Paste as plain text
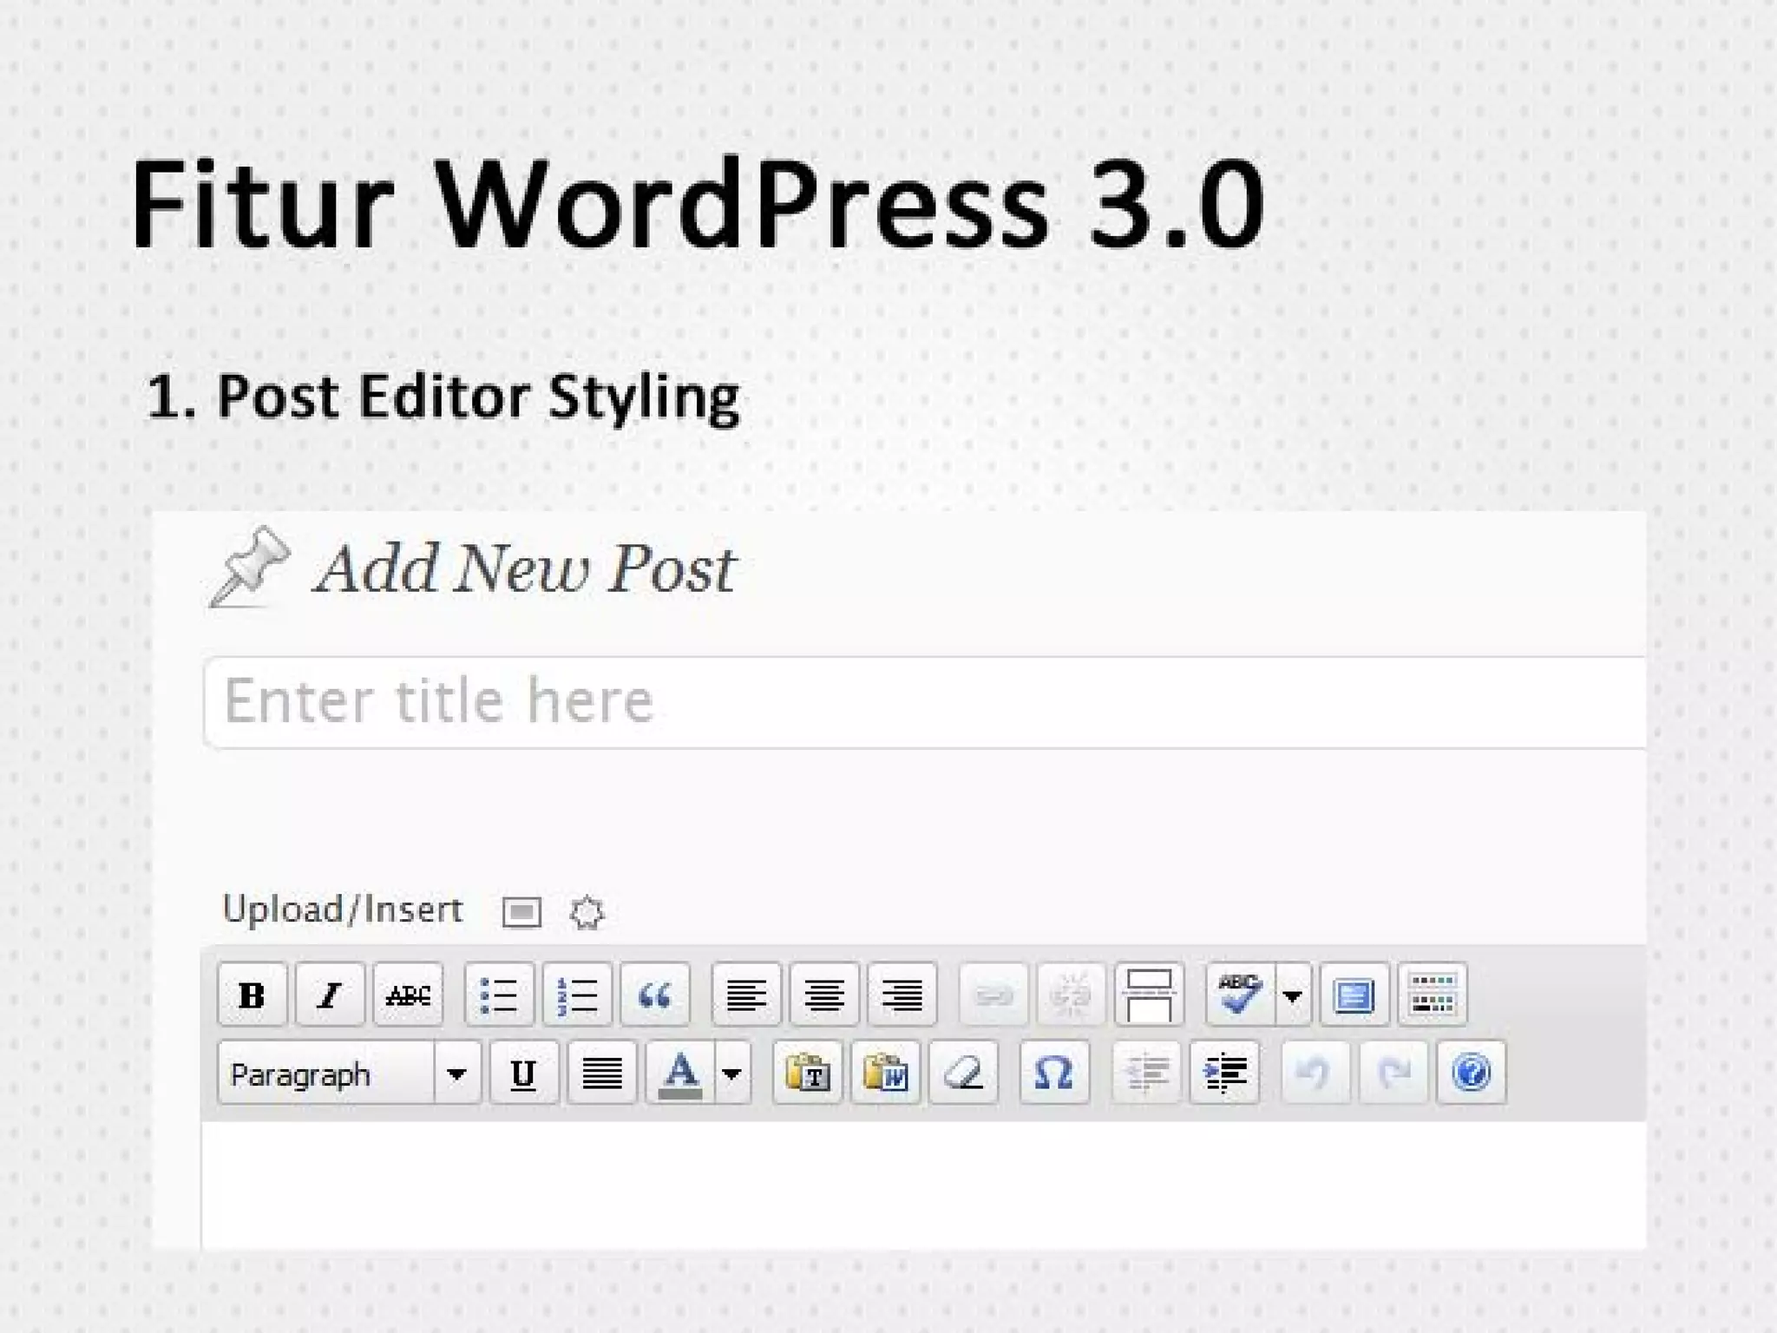Screen dimensions: 1777x1333 click(x=808, y=1074)
